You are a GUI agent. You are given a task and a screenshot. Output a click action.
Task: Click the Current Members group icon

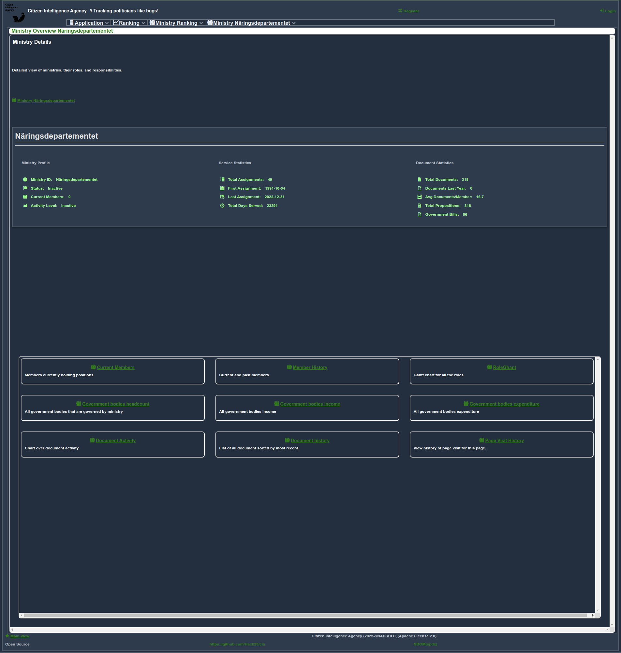click(25, 197)
